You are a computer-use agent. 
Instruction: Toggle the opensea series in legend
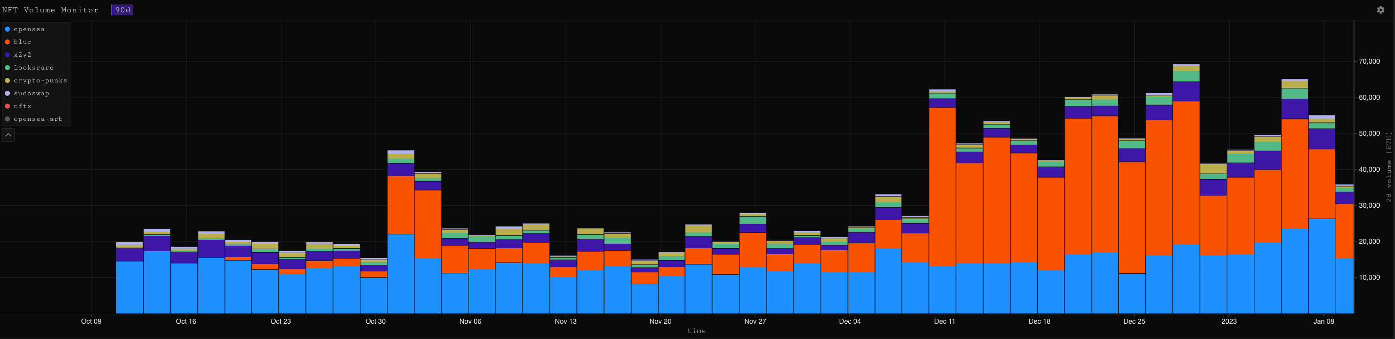pos(25,29)
